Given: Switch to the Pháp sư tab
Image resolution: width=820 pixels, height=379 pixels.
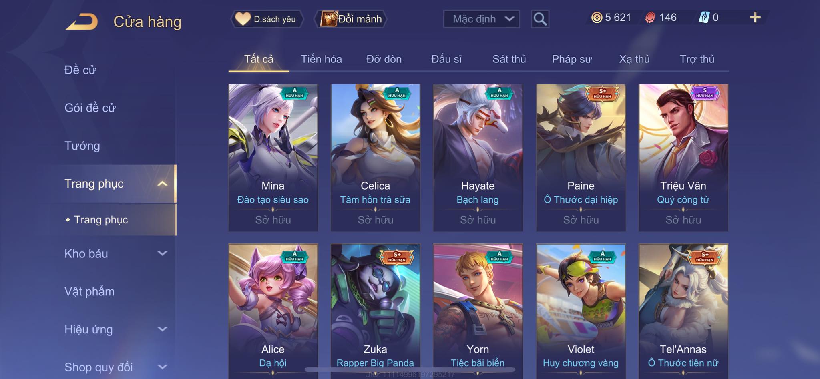Looking at the screenshot, I should pyautogui.click(x=572, y=59).
